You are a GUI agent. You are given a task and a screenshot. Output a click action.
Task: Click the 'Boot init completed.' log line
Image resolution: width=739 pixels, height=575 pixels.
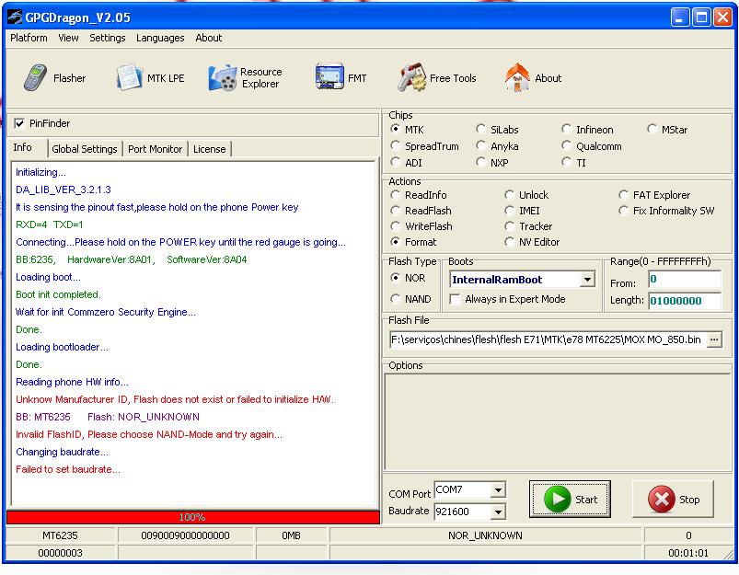(59, 294)
